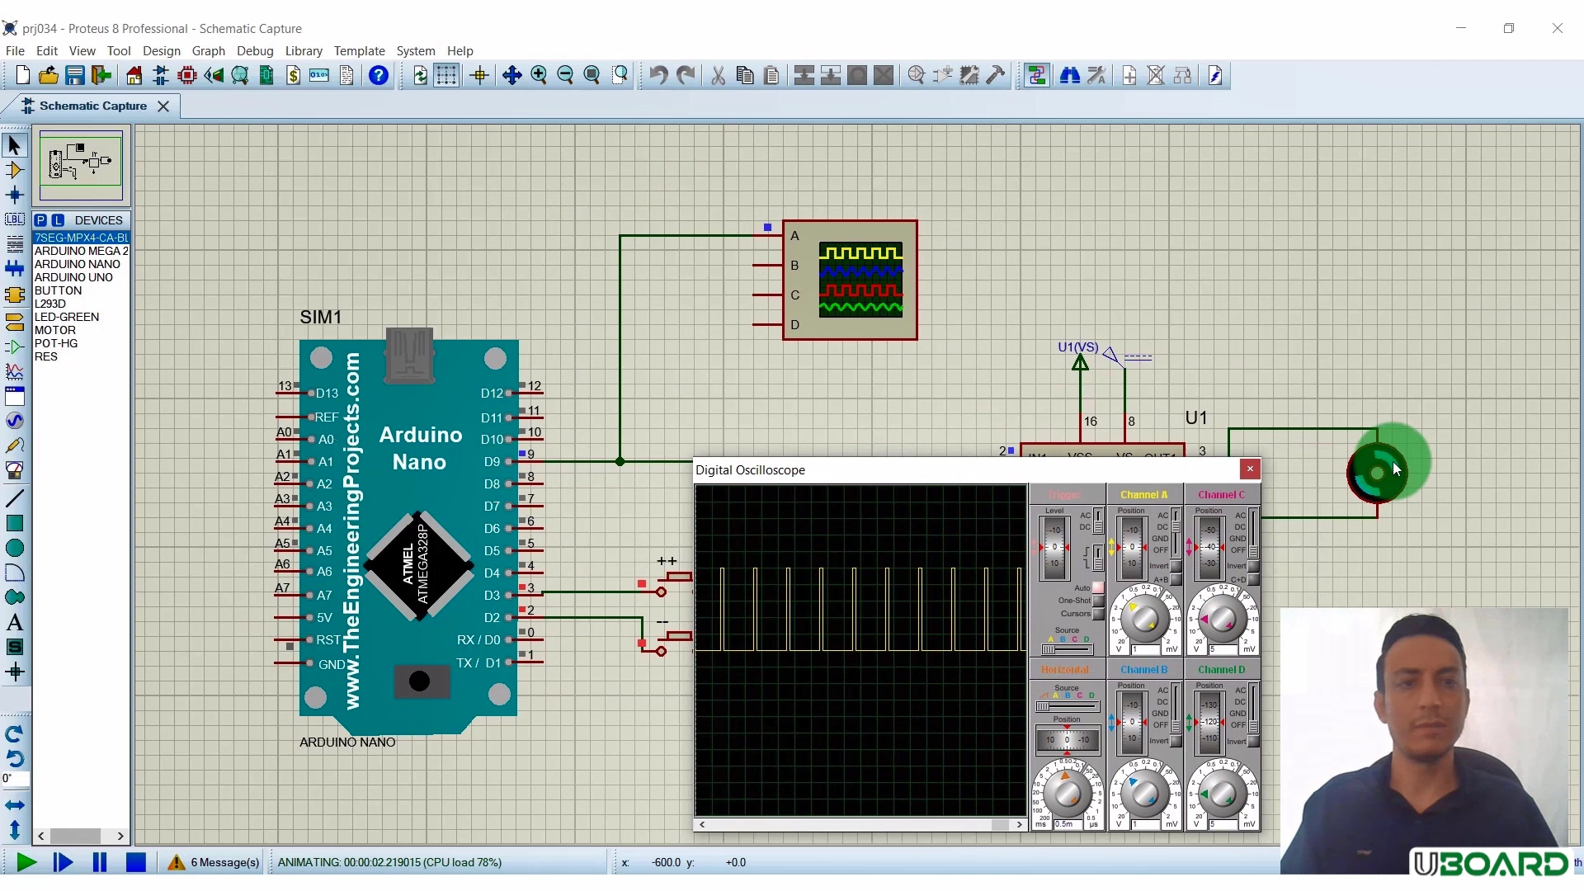Open the blue Help question-mark icon
This screenshot has height=891, width=1584.
(x=379, y=76)
